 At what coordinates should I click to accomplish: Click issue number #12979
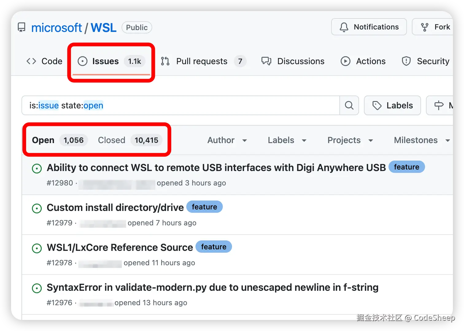tap(60, 223)
